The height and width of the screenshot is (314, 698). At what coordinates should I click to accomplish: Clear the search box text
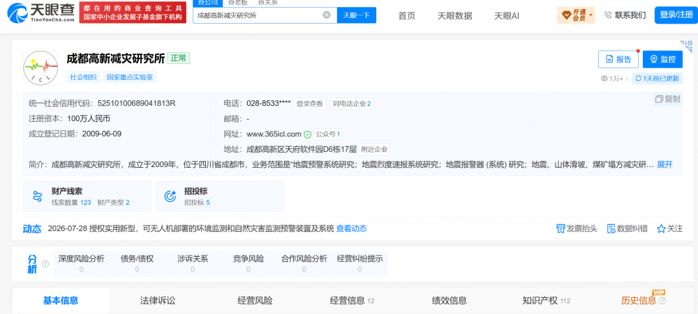327,15
